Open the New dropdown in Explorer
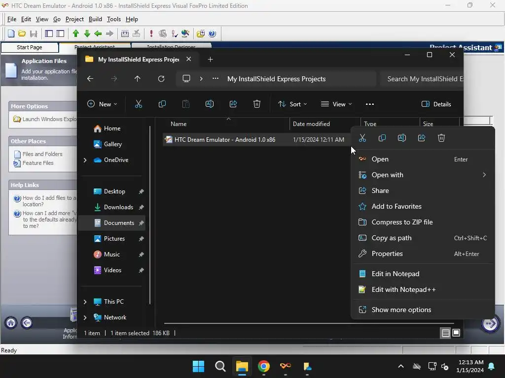 coord(102,104)
